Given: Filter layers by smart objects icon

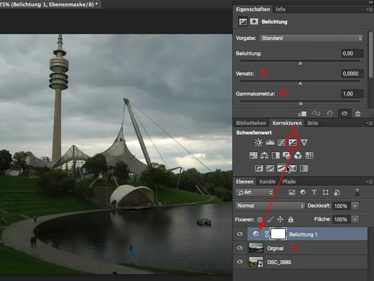Looking at the screenshot, I should (x=337, y=192).
